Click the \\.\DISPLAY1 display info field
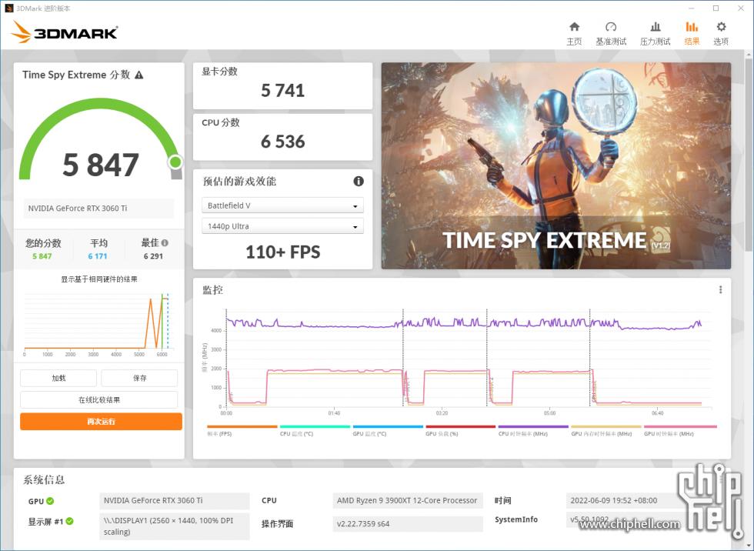This screenshot has height=551, width=754. pyautogui.click(x=175, y=526)
